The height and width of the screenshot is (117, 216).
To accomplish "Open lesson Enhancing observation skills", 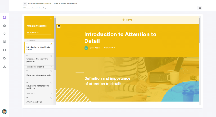I will pyautogui.click(x=39, y=75).
